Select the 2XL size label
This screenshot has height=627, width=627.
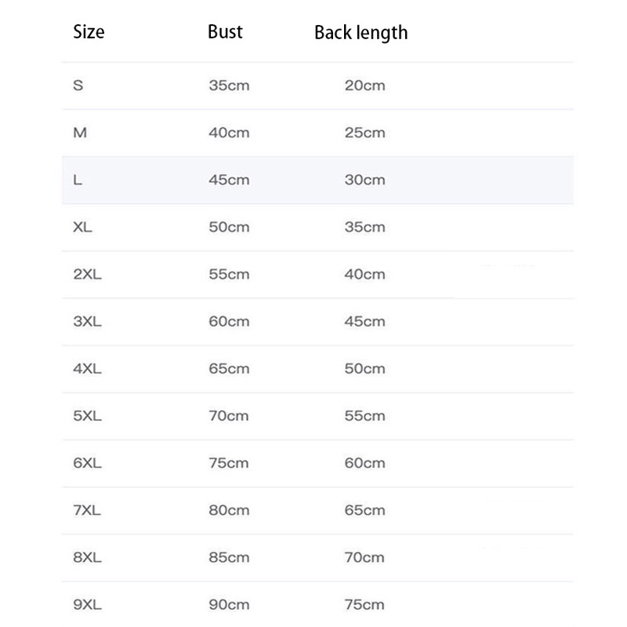tap(87, 274)
